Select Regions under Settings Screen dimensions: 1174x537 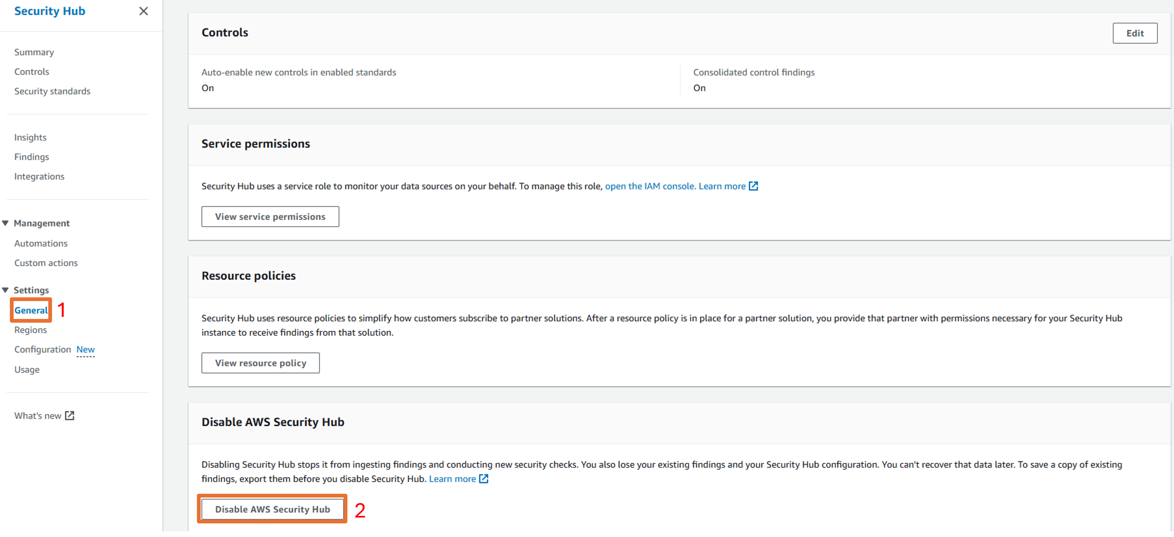[x=30, y=330]
